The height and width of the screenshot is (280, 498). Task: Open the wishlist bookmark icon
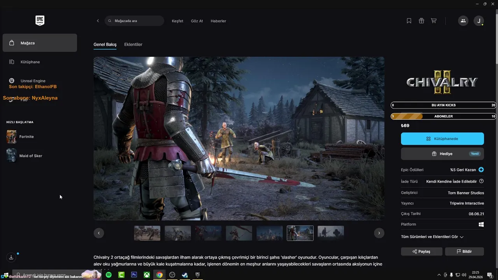[x=409, y=21]
